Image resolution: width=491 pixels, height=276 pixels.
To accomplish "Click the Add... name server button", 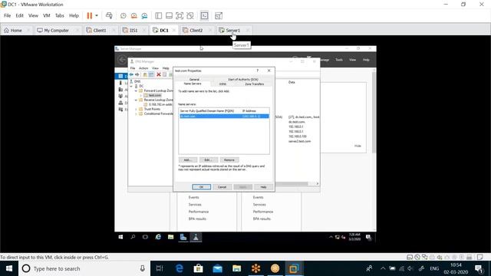I will click(x=187, y=160).
